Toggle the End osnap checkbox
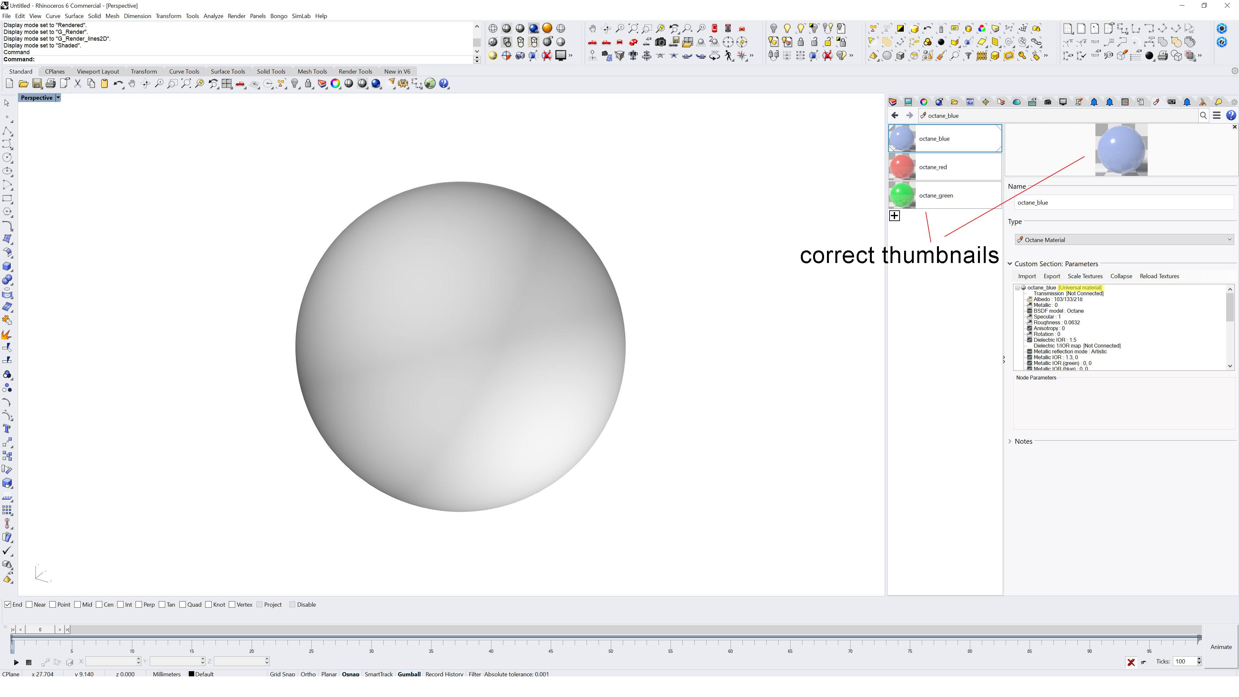1239x697 pixels. pyautogui.click(x=8, y=605)
